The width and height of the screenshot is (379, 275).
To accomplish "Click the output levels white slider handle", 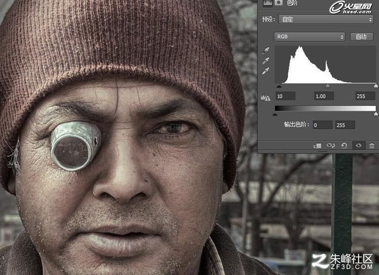I will click(376, 114).
